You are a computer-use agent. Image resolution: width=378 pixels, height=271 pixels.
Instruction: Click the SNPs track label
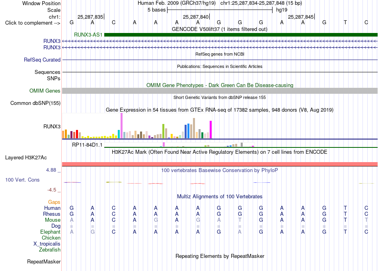54,78
